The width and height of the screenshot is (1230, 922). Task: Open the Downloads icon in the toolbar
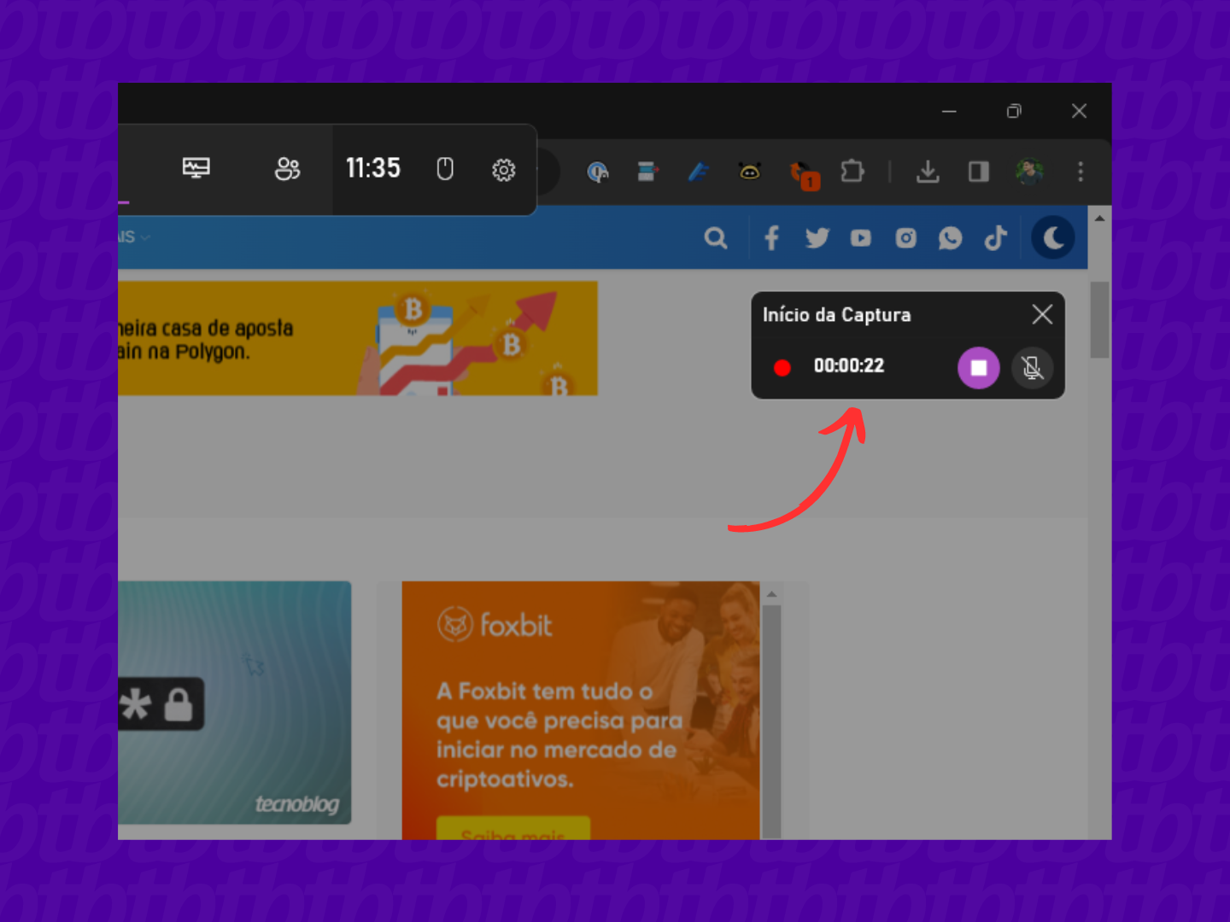tap(928, 172)
